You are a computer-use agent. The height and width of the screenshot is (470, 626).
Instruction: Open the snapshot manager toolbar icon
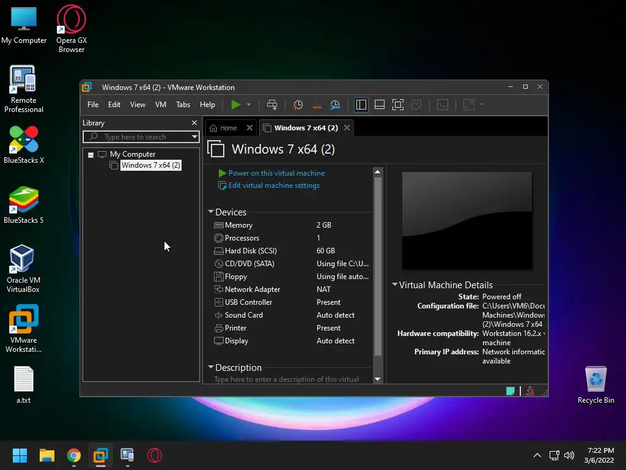[335, 105]
